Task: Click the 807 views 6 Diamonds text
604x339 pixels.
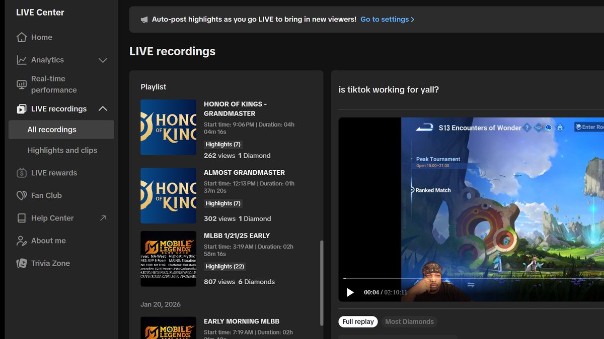Action: tap(239, 282)
